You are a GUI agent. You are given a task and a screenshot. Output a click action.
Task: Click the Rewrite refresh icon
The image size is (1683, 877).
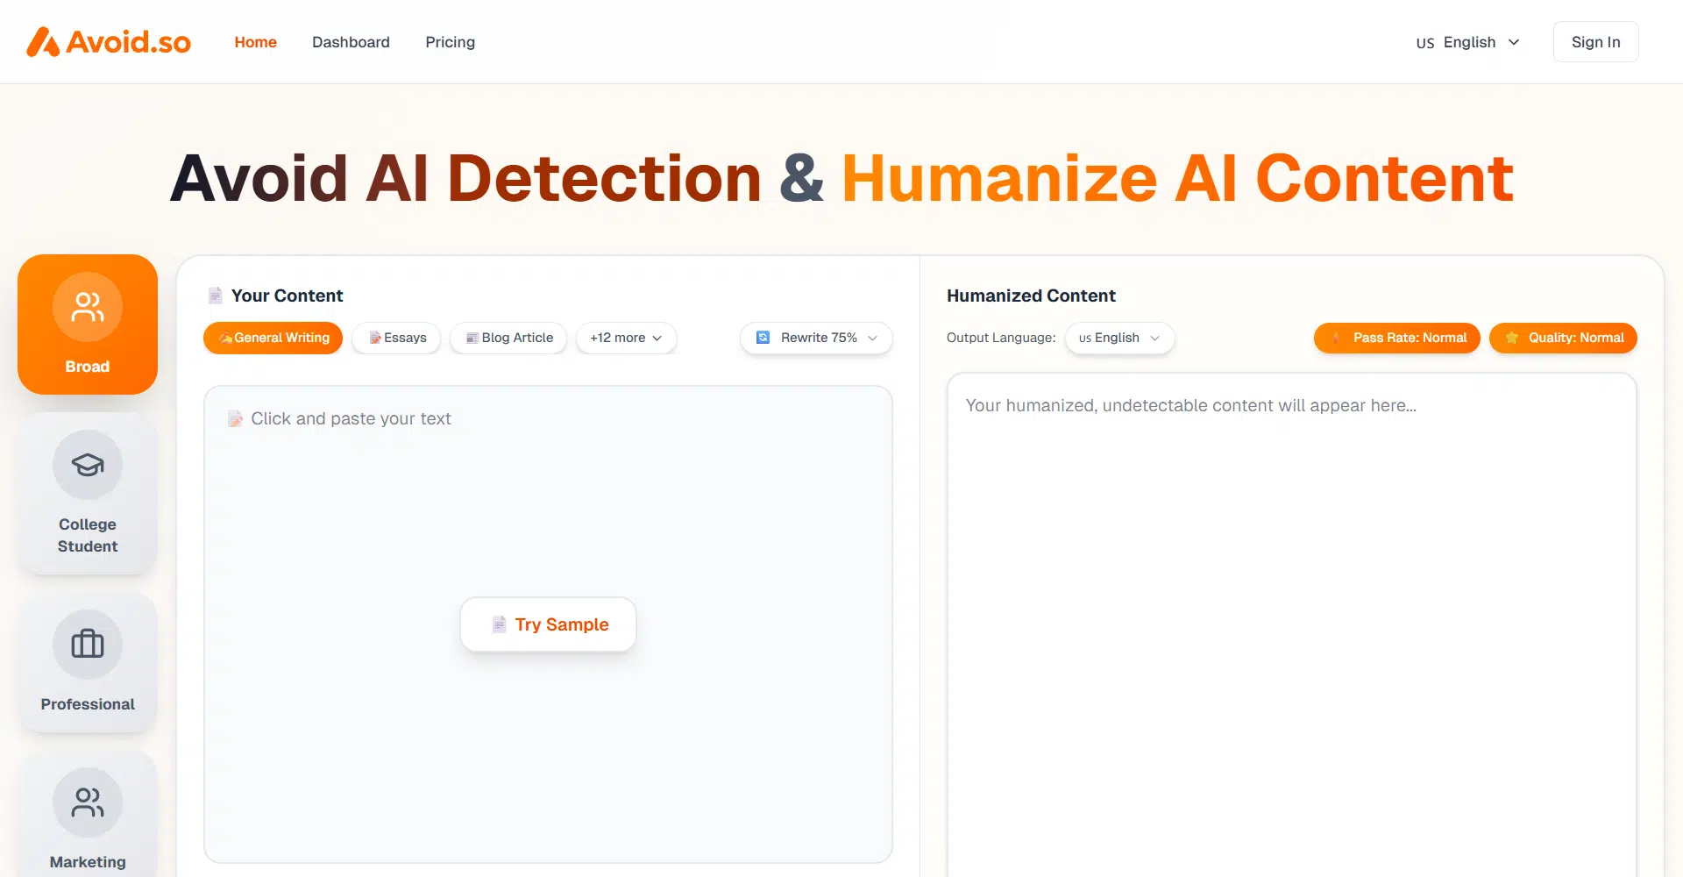pos(763,338)
